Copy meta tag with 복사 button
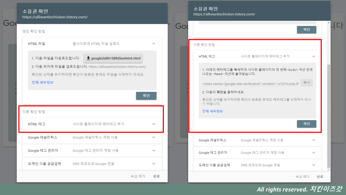Image resolution: width=346 pixels, height=195 pixels. click(307, 82)
